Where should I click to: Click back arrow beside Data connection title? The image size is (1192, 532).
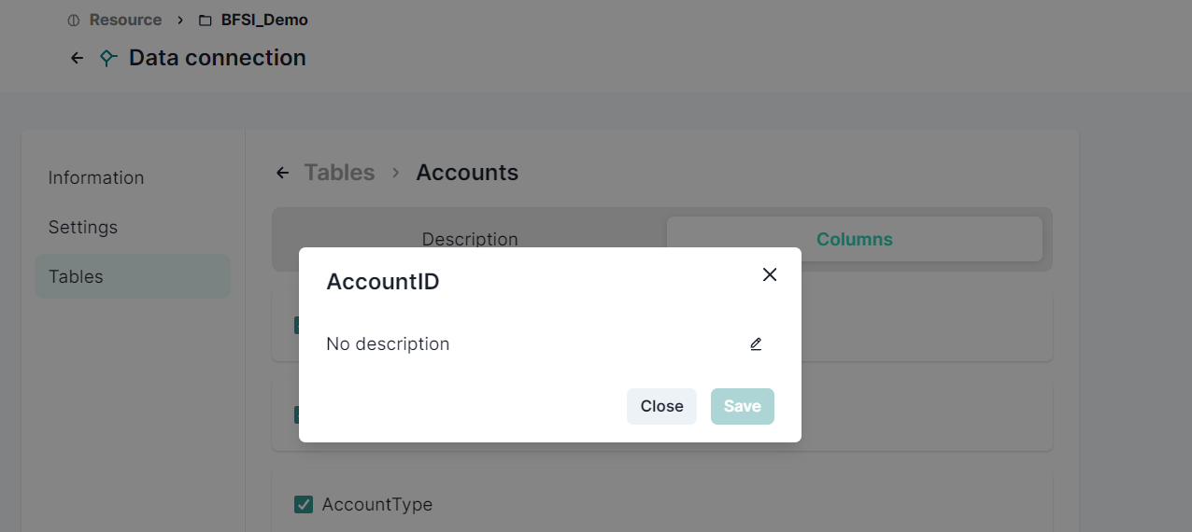[77, 58]
